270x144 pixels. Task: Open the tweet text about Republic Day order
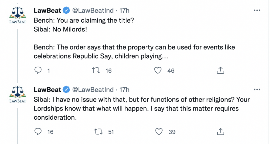point(134,52)
